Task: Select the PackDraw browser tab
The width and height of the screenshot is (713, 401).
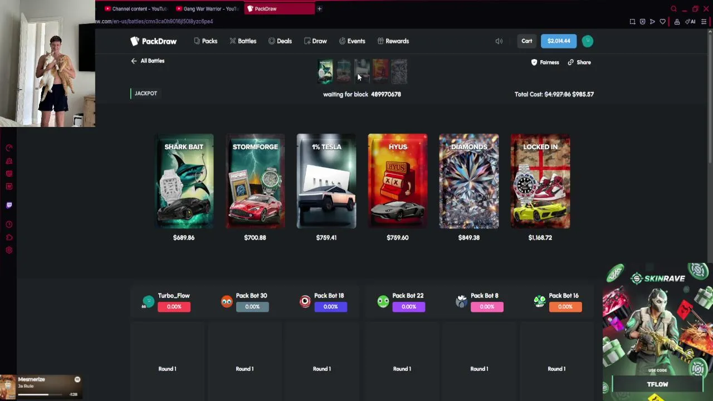Action: [x=279, y=8]
